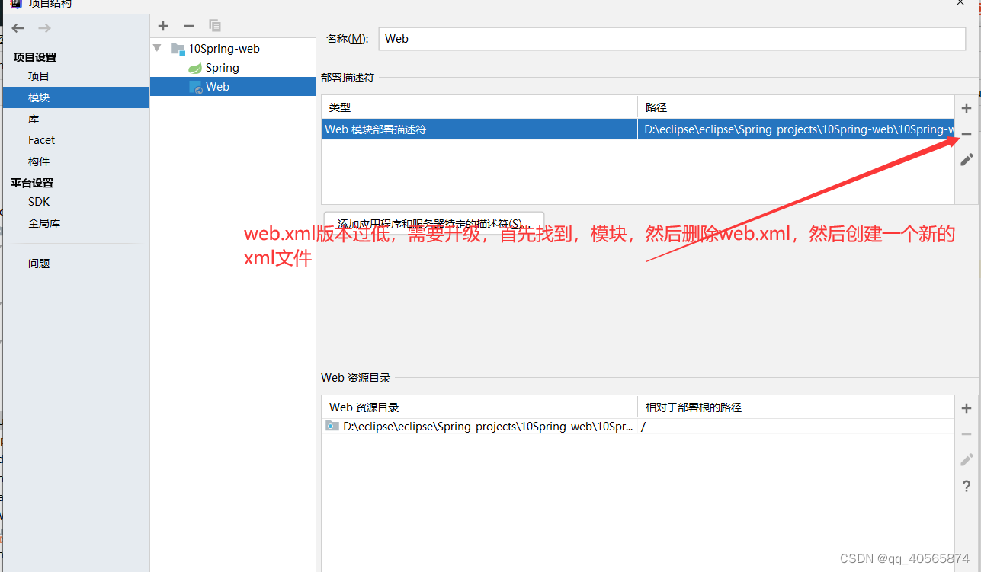Select the 10Spring-web module
This screenshot has width=981, height=572.
point(224,49)
